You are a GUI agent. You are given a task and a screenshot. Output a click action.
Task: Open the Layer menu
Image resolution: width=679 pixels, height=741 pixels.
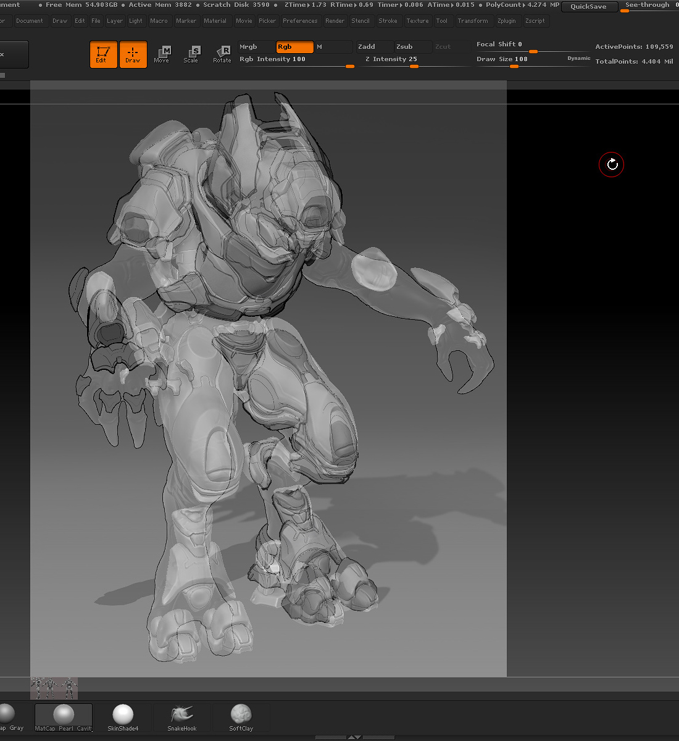coord(115,21)
